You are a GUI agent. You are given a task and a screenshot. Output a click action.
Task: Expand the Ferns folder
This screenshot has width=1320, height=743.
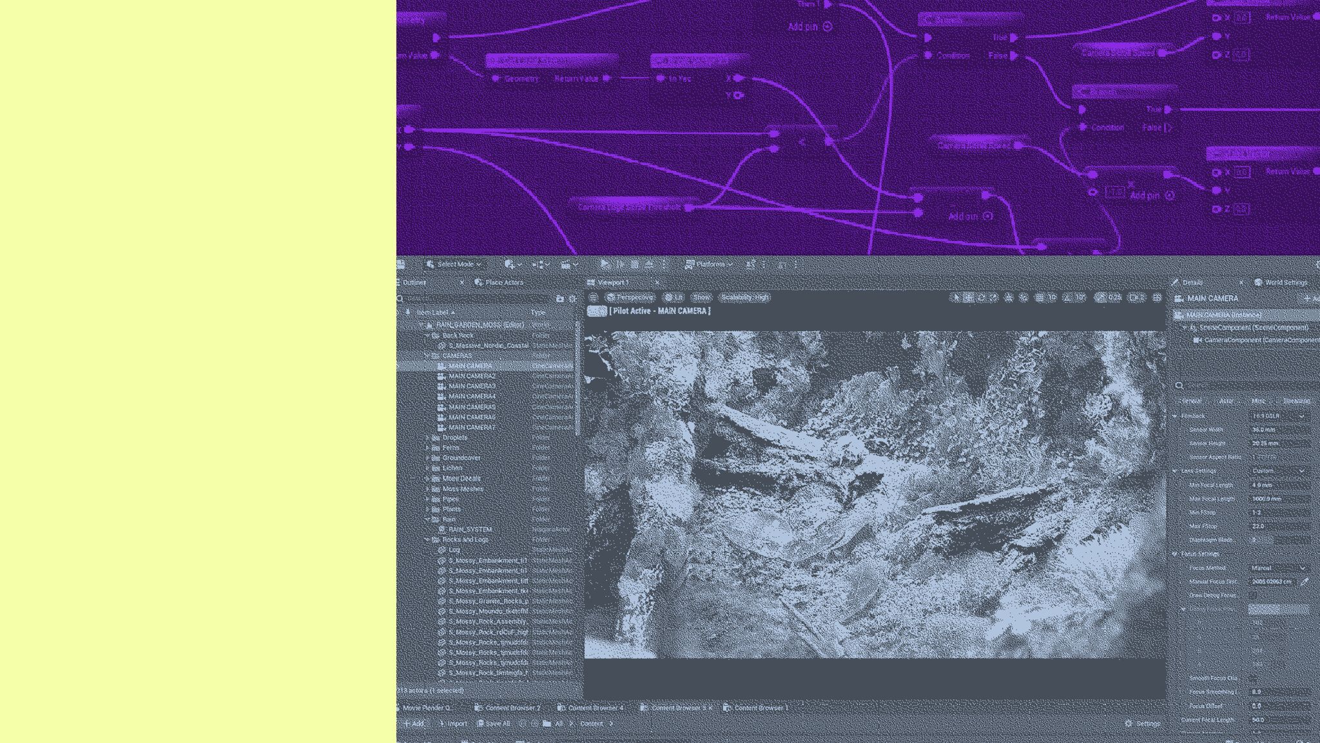click(427, 448)
